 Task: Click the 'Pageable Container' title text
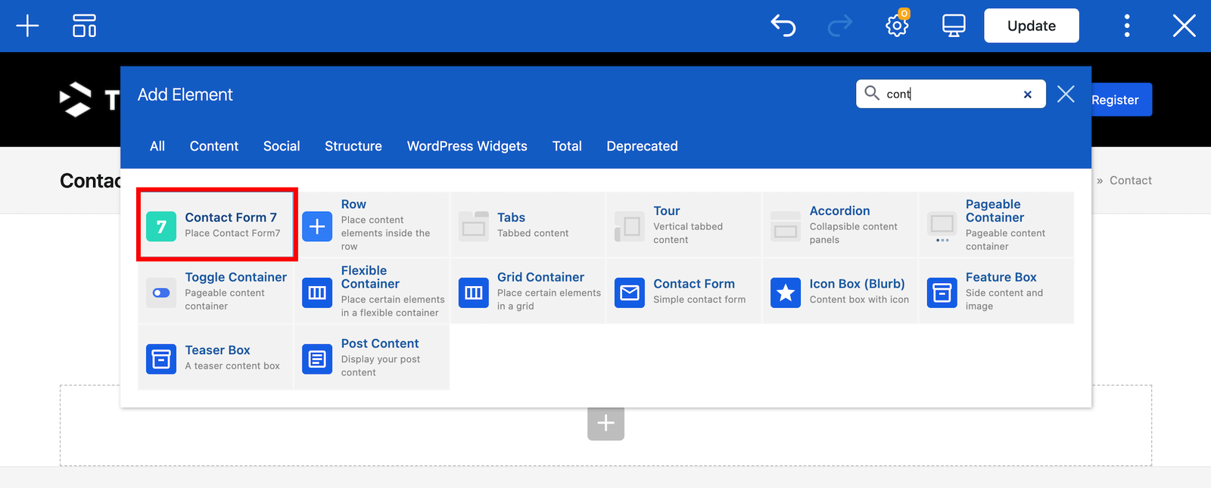point(995,210)
